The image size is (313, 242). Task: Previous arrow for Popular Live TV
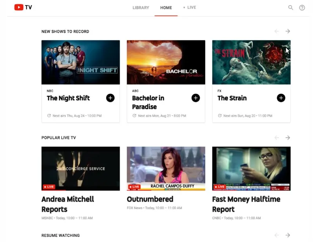coord(277,138)
